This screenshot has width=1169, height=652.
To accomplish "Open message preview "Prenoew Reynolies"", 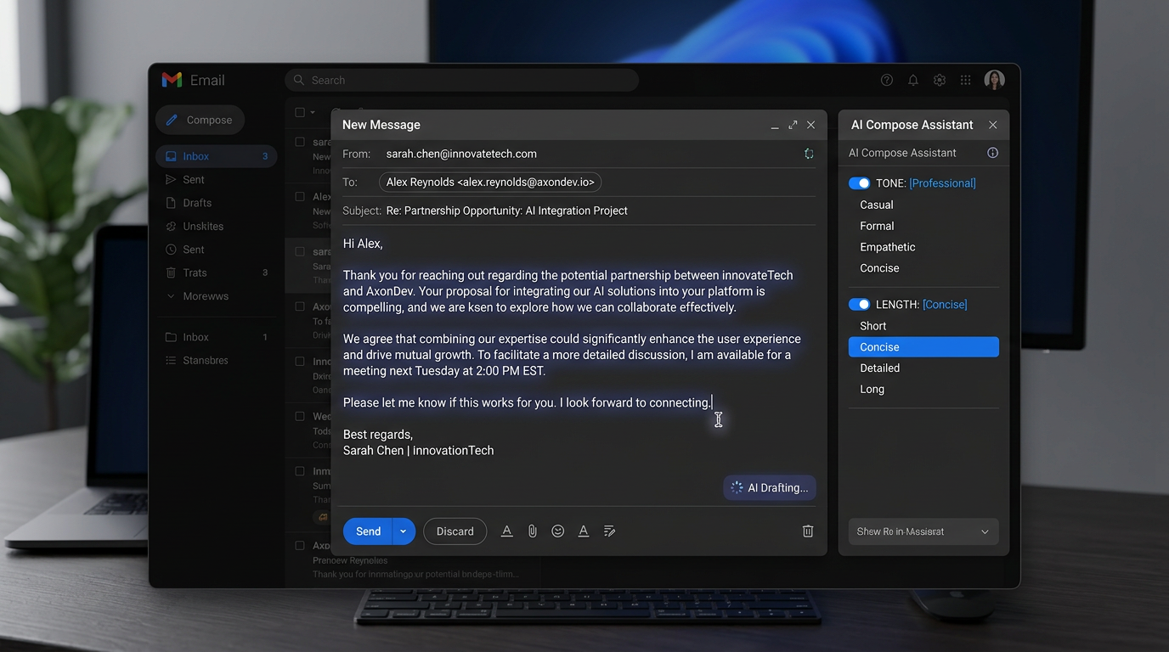I will (x=350, y=560).
